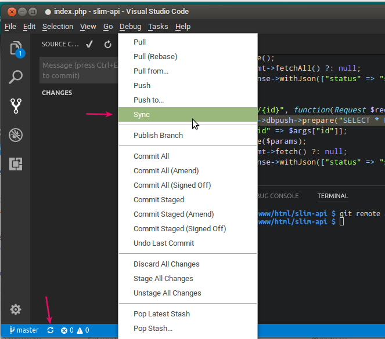The image size is (385, 339).
Task: Click the commit message input field
Action: click(x=78, y=70)
